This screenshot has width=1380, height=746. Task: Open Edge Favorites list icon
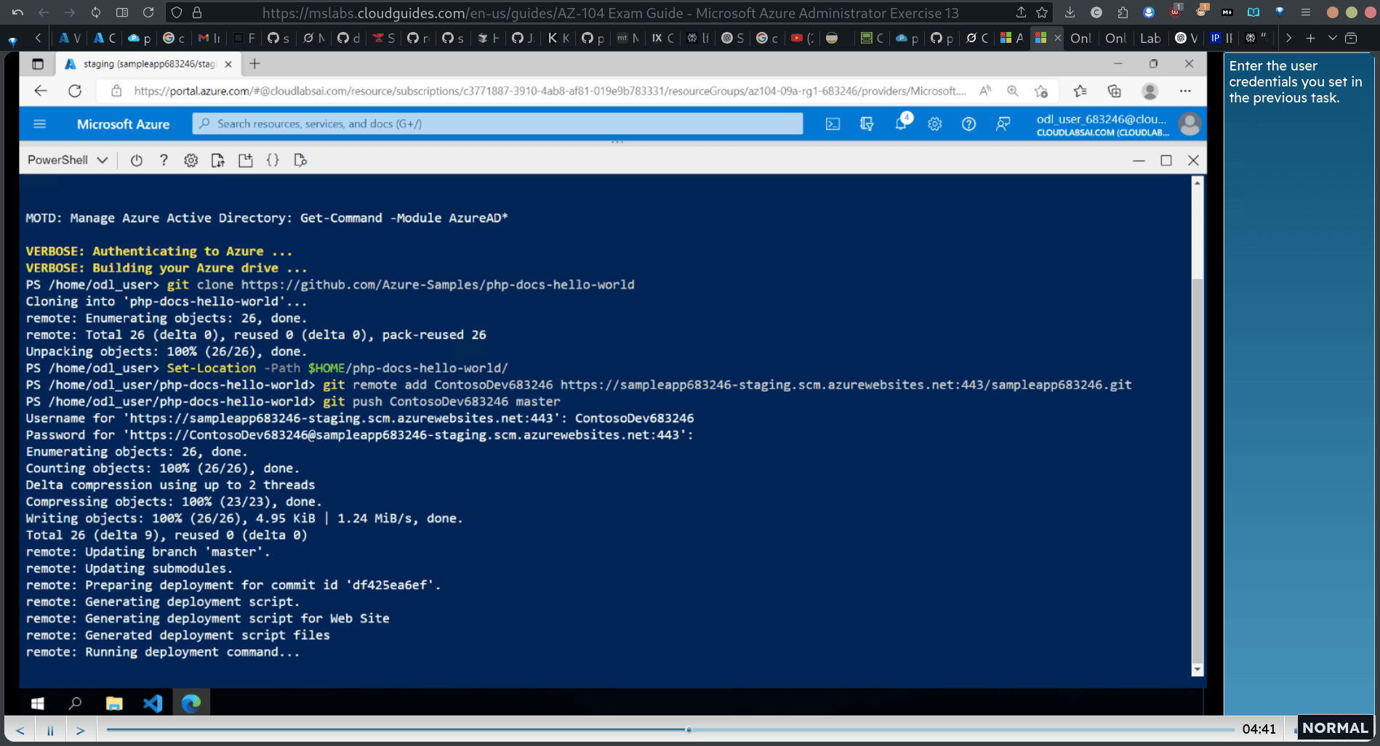coord(1080,91)
